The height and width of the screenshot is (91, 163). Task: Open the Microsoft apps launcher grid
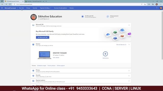click(2, 8)
